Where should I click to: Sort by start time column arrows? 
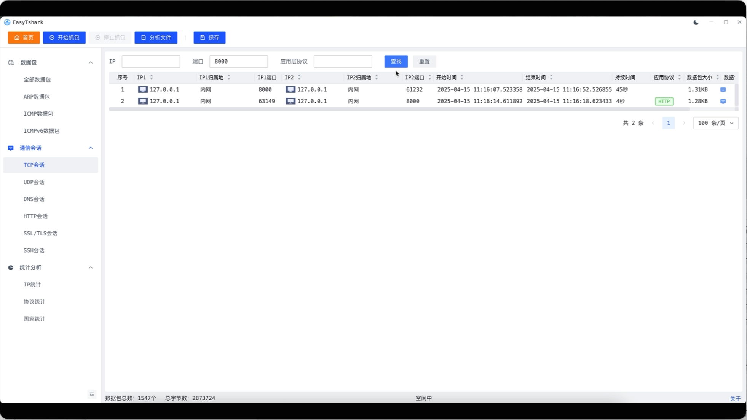462,77
